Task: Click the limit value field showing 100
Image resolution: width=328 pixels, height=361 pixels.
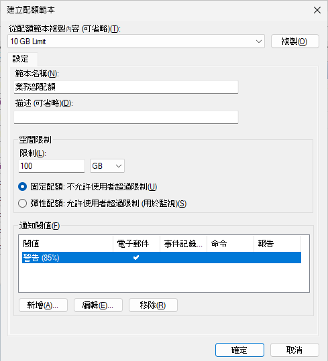Action: (52, 166)
